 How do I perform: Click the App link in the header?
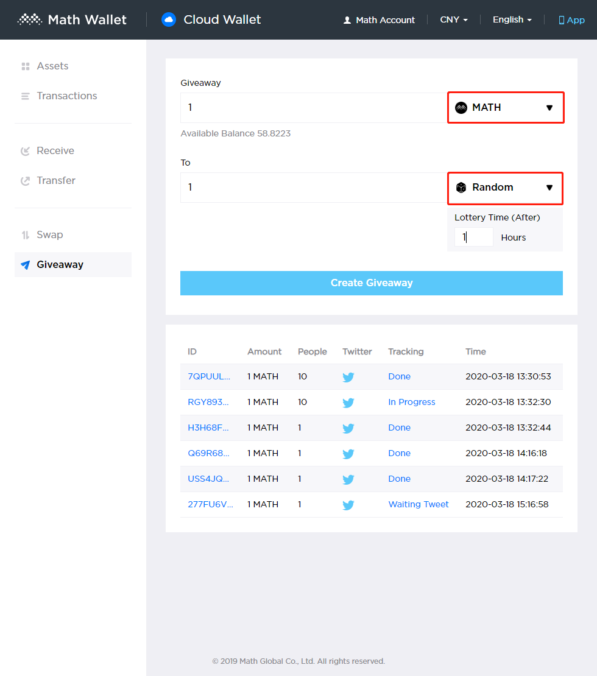[571, 19]
